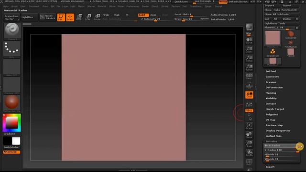Open the empty texture slot
This screenshot has width=306, height=172.
click(x=11, y=85)
